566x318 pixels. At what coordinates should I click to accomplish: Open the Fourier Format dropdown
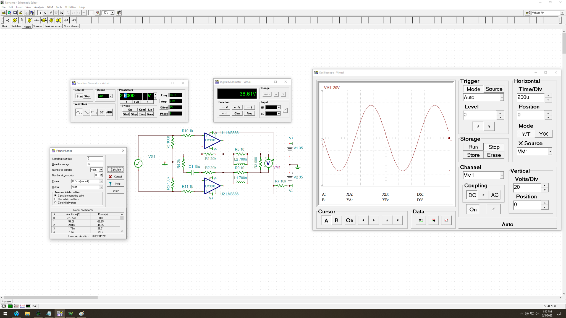click(101, 181)
